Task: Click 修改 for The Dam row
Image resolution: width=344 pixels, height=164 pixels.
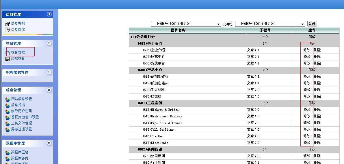Action: [x=307, y=136]
